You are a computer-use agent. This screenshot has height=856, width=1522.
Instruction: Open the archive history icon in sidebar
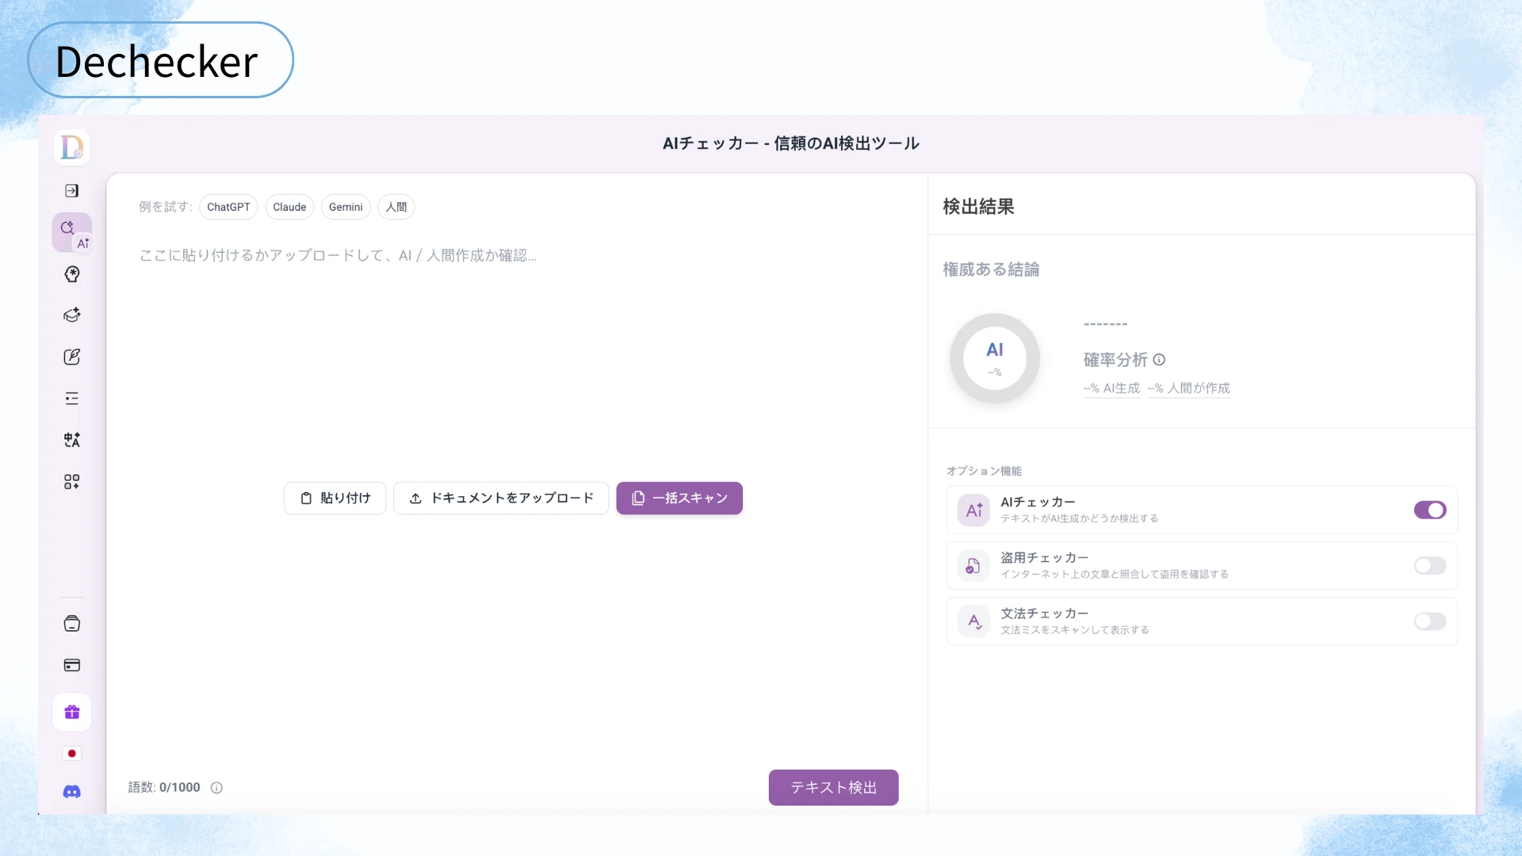click(71, 624)
